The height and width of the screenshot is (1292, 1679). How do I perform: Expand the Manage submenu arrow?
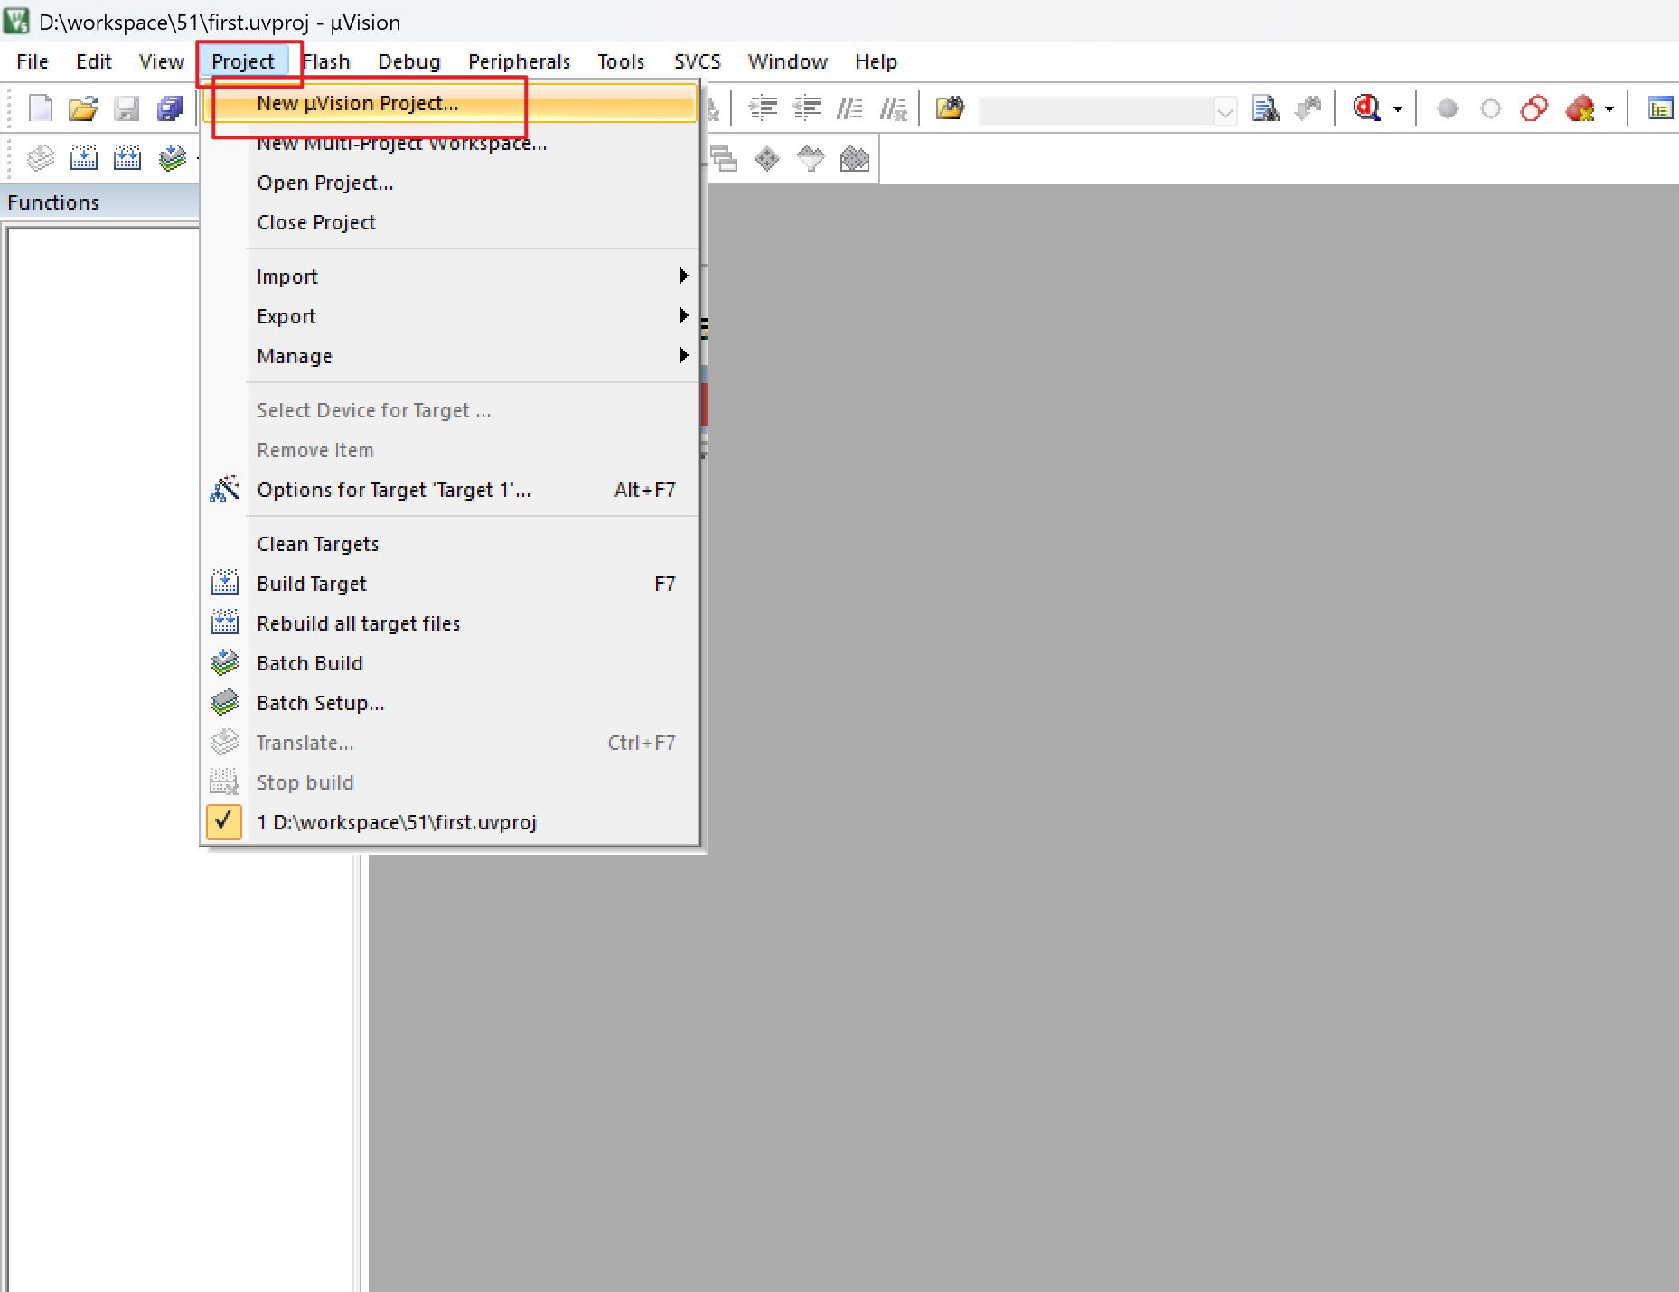683,355
